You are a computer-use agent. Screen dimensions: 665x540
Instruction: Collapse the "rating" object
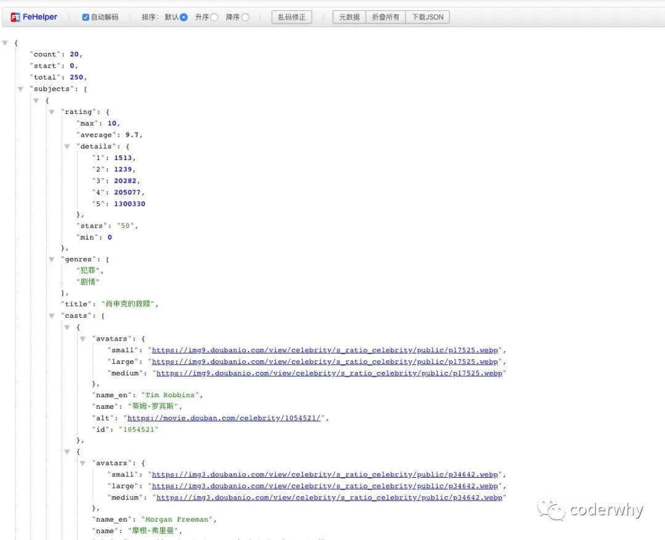(x=51, y=112)
